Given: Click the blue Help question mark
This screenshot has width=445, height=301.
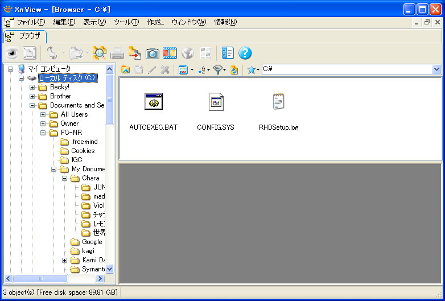Looking at the screenshot, I should click(x=245, y=53).
